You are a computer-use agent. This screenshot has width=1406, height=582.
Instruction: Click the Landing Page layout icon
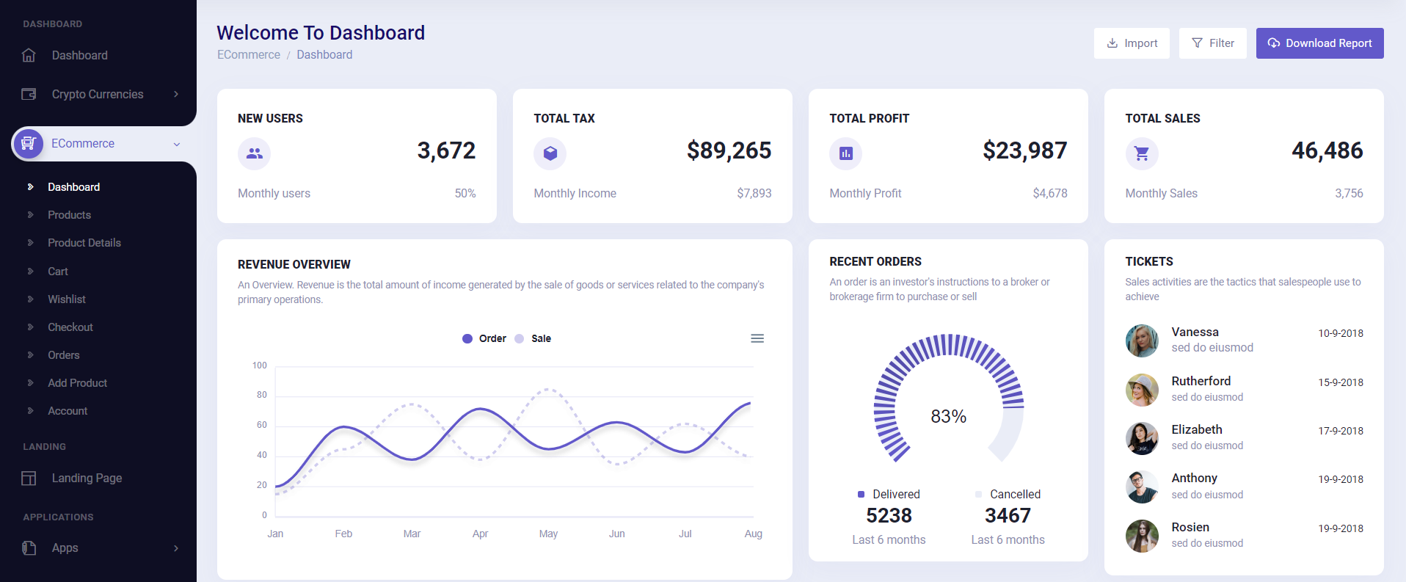tap(29, 479)
